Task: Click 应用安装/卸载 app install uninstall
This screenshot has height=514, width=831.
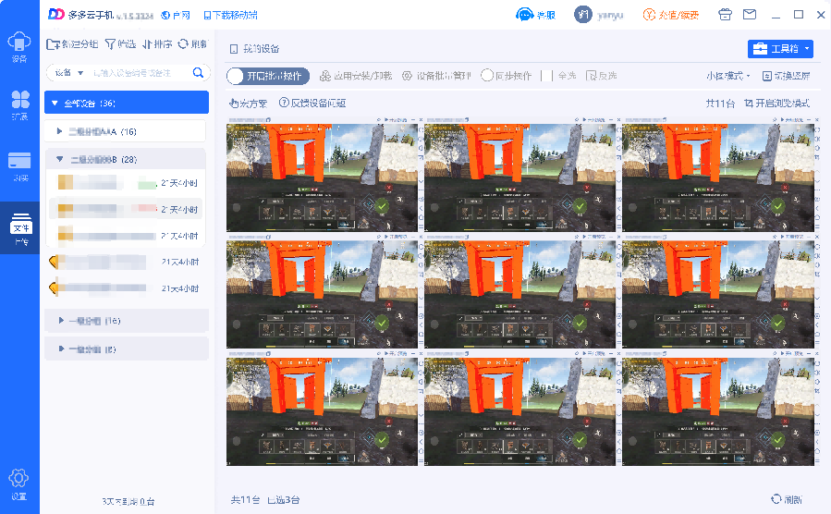Action: click(356, 77)
